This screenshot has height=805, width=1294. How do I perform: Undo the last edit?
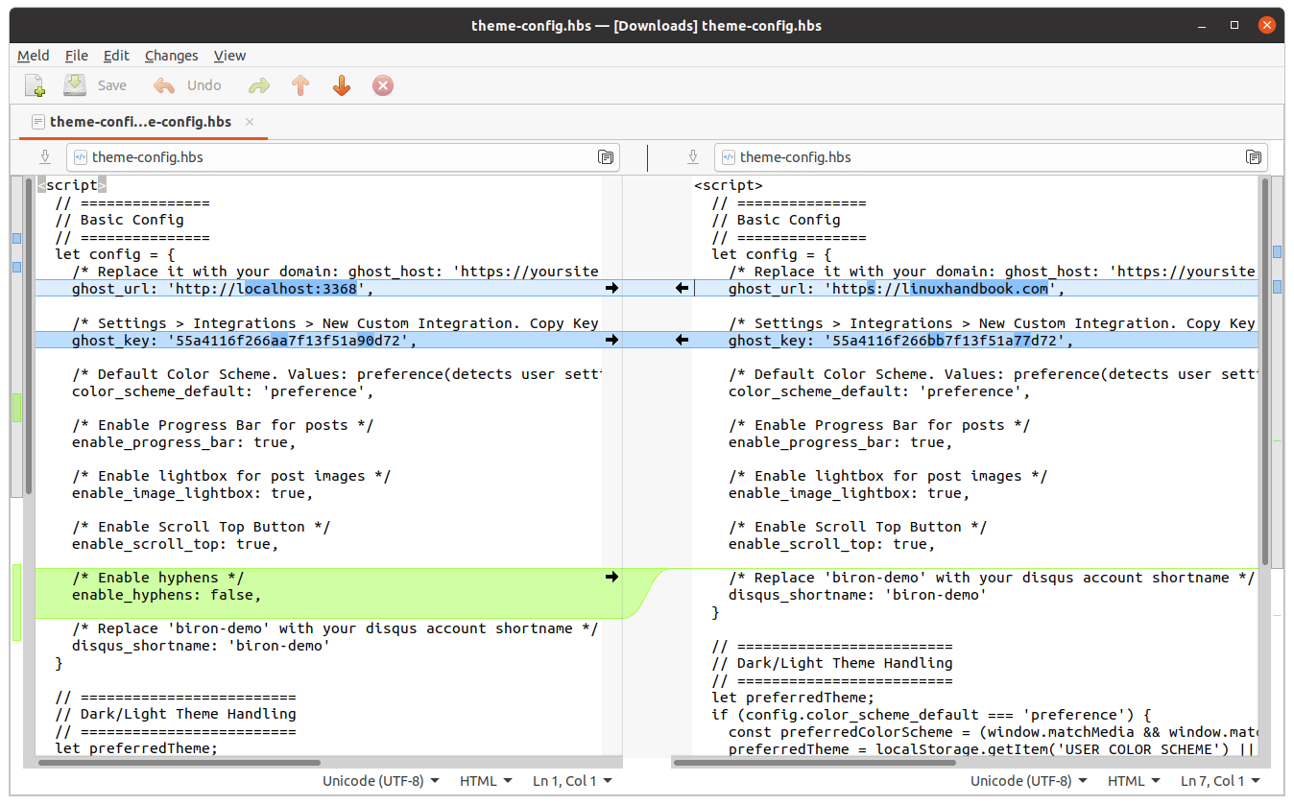click(x=162, y=85)
